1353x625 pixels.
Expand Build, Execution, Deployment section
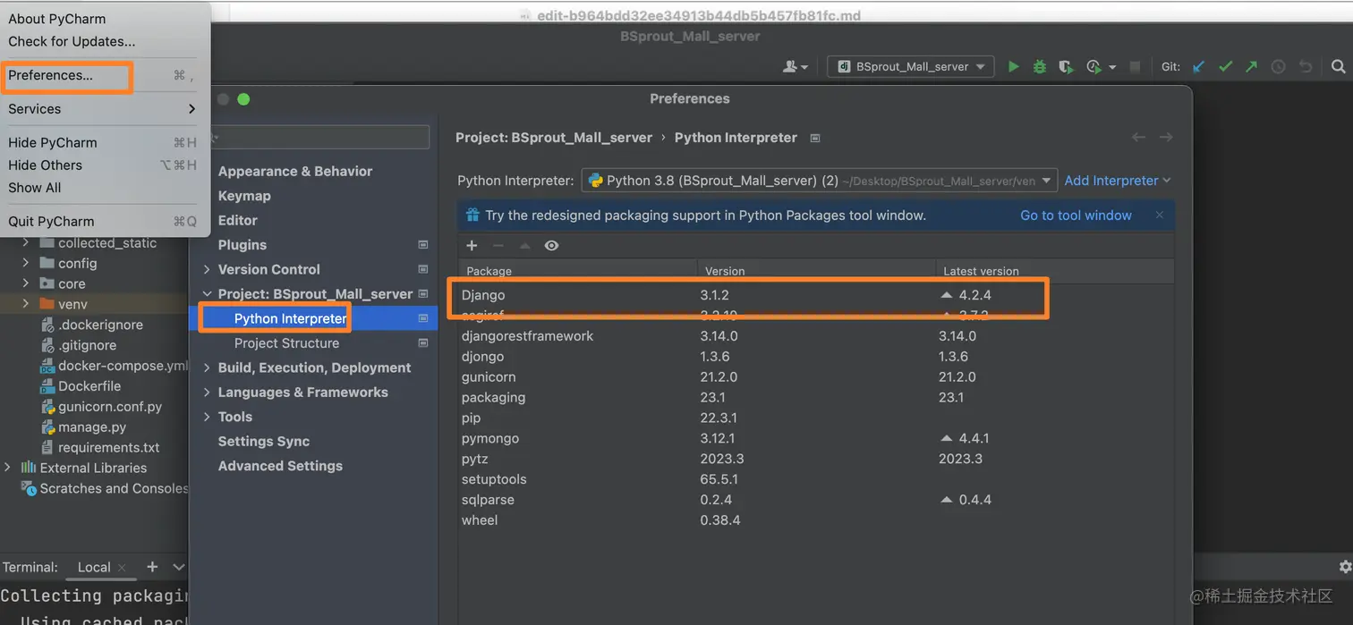click(x=207, y=367)
